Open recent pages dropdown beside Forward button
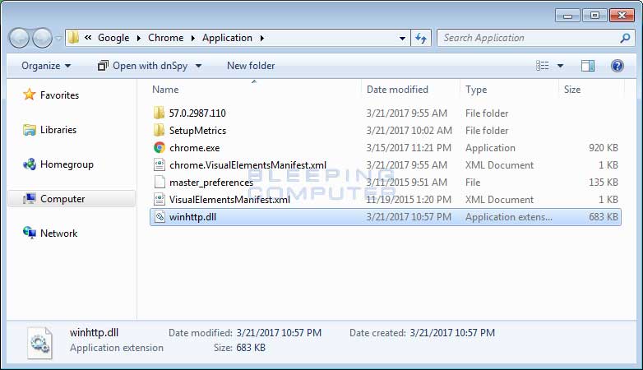643x370 pixels. (x=58, y=38)
